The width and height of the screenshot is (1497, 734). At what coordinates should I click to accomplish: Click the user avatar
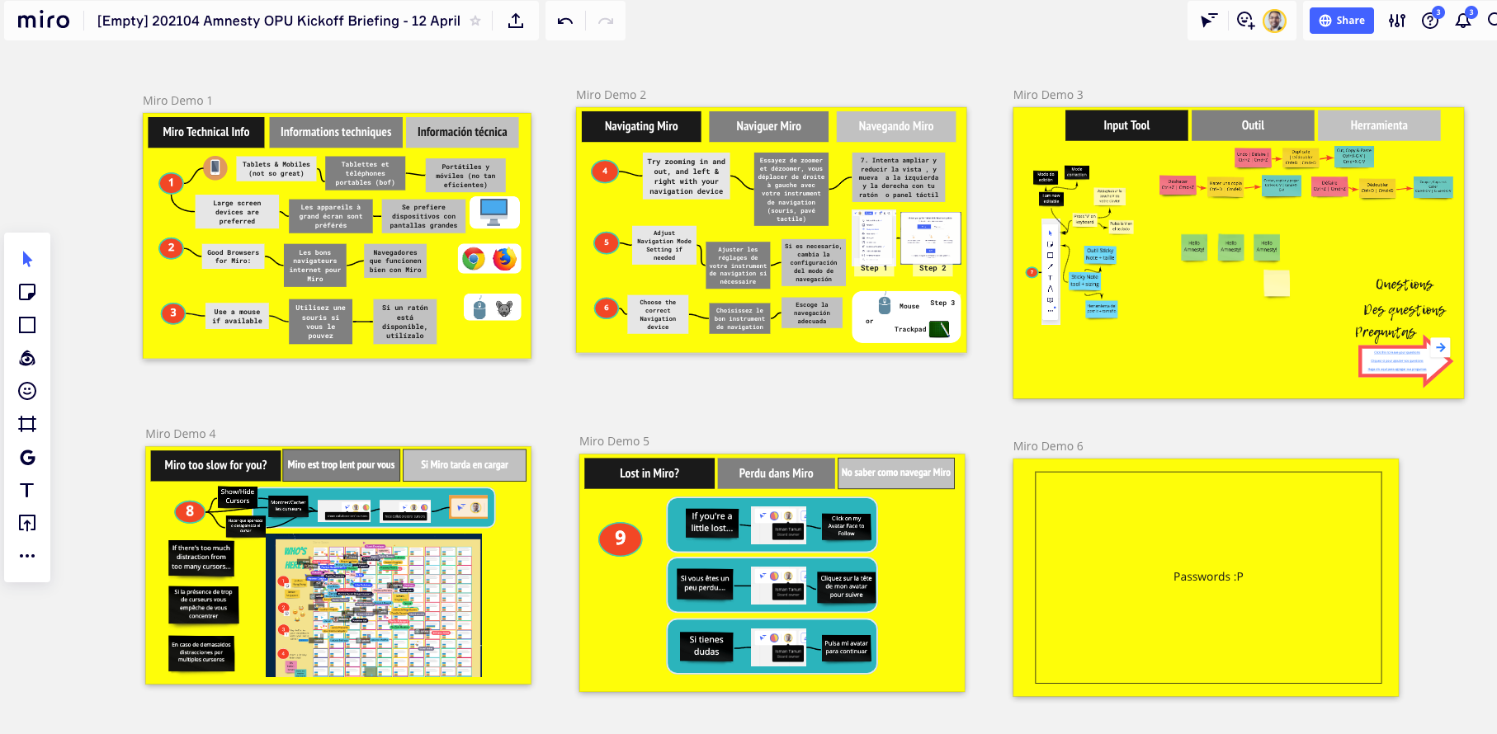(1275, 21)
